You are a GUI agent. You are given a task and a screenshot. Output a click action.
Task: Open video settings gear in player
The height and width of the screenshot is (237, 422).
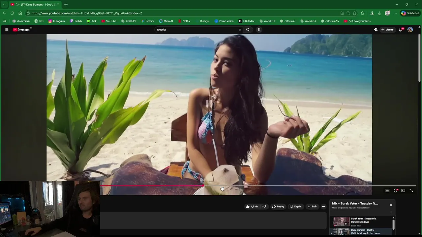(x=396, y=191)
